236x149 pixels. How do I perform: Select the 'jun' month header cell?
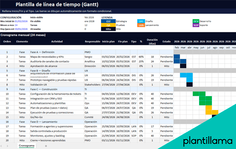pyautogui.click(x=202, y=48)
